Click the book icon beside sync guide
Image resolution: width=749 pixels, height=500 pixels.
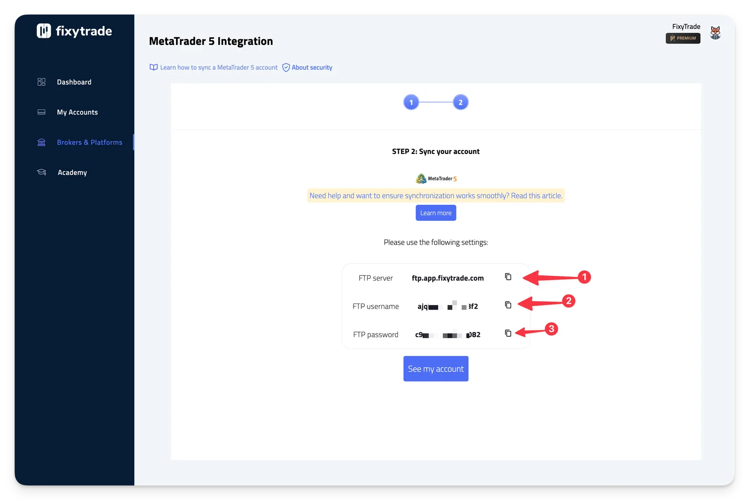(154, 67)
